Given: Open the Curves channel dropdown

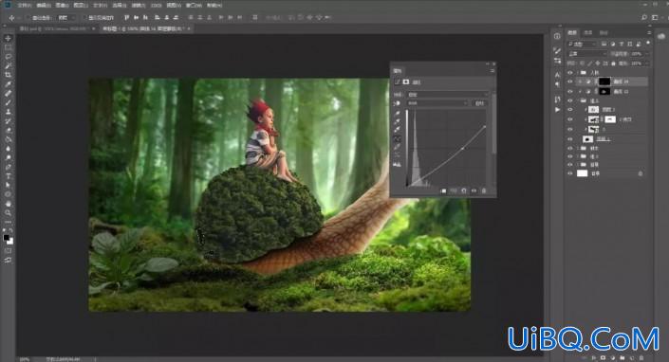Looking at the screenshot, I should point(437,103).
